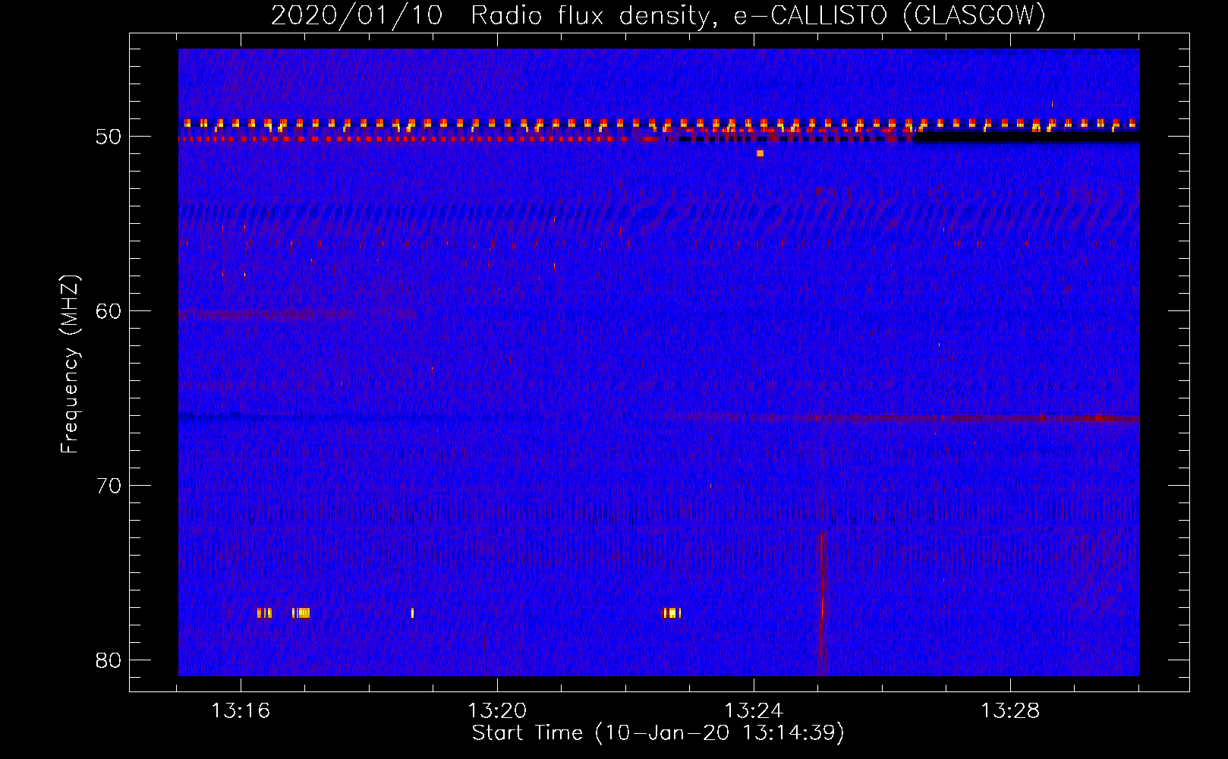Screen dimensions: 1228x759
Task: Click the "Start Time" x-axis label
Action: (658, 733)
